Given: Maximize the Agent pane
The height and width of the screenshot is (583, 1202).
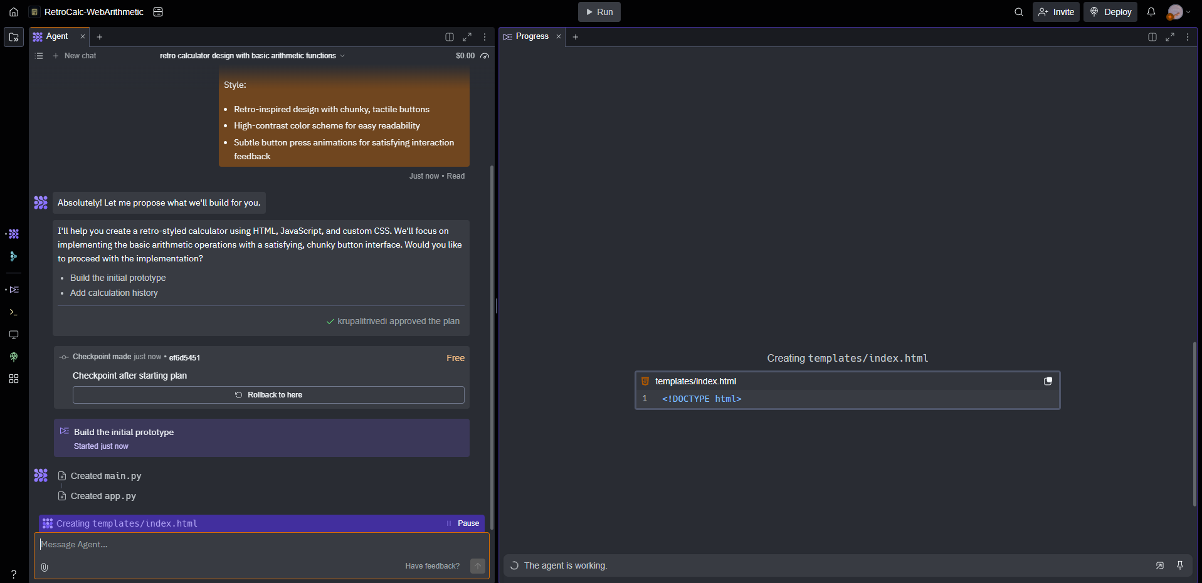Looking at the screenshot, I should click(x=467, y=37).
